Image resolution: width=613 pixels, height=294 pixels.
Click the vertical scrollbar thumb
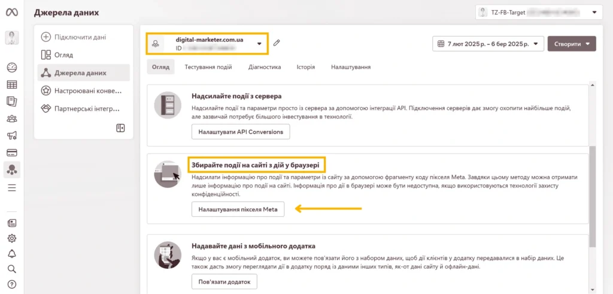click(x=593, y=196)
